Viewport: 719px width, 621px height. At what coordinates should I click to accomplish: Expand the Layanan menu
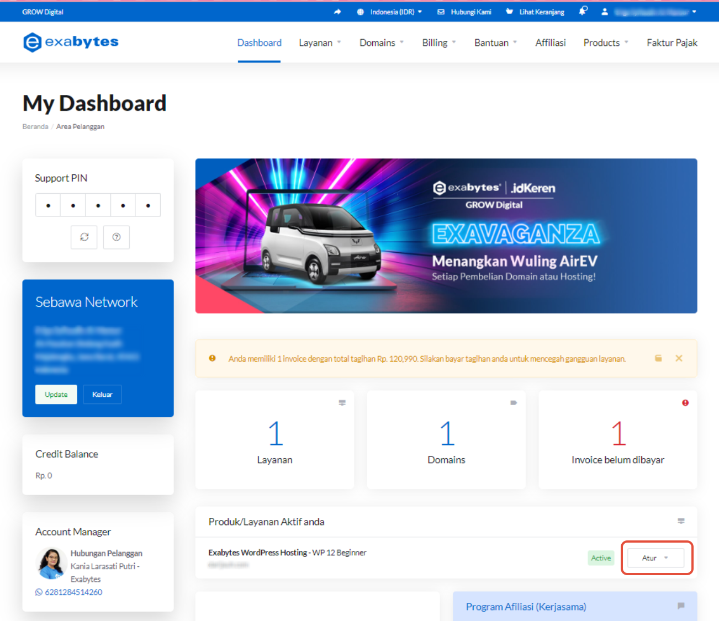click(x=320, y=43)
